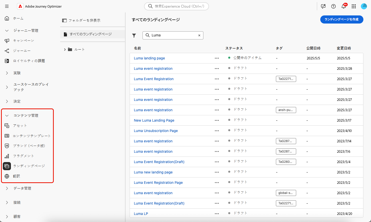Image resolution: width=371 pixels, height=222 pixels.
Task: Click the Experience Cloud search field
Action: click(x=176, y=6)
